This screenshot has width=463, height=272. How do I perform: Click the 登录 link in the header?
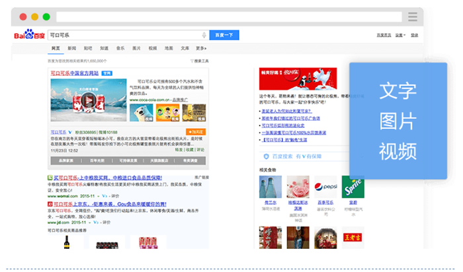tap(414, 35)
